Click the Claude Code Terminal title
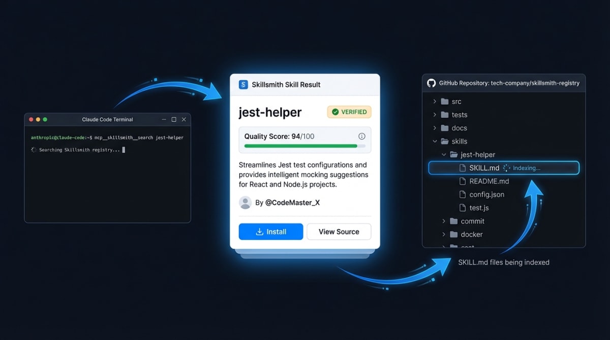The image size is (610, 340). (x=107, y=119)
